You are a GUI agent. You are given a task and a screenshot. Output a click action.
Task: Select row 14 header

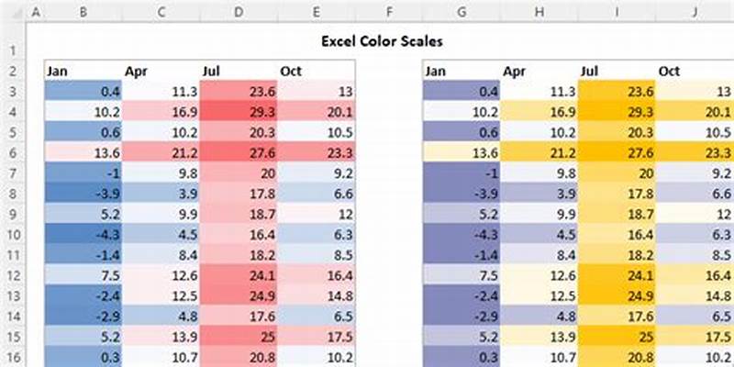click(13, 317)
